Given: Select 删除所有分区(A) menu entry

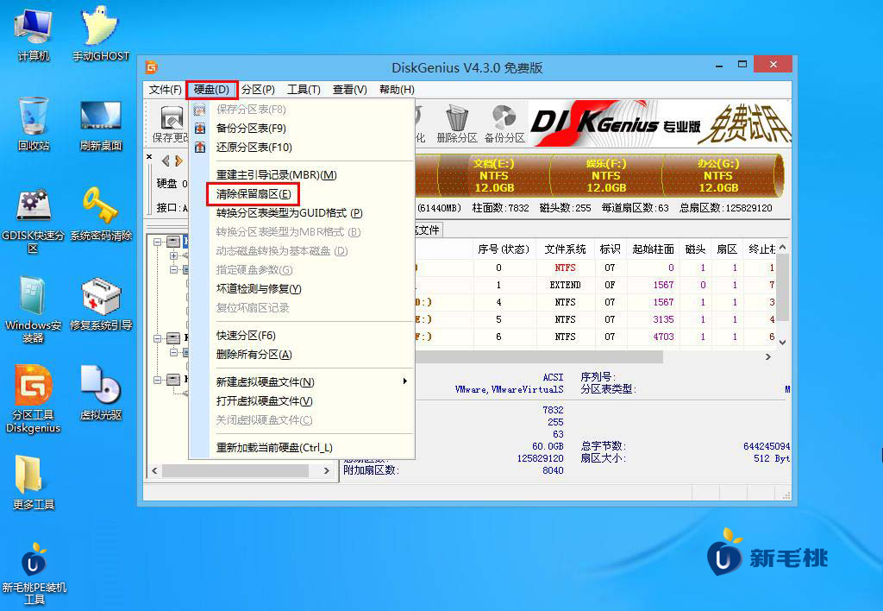Looking at the screenshot, I should click(302, 355).
